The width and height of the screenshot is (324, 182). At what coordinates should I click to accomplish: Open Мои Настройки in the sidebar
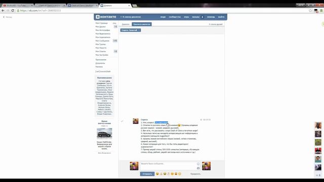[102, 55]
